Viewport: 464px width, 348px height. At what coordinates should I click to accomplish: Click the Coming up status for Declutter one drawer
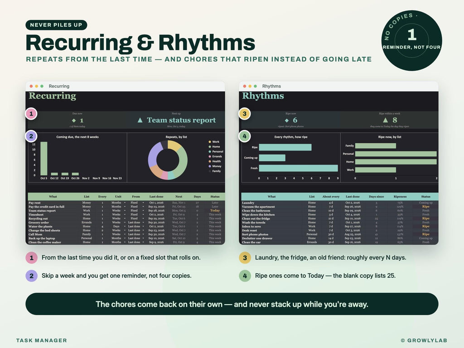[x=425, y=238]
